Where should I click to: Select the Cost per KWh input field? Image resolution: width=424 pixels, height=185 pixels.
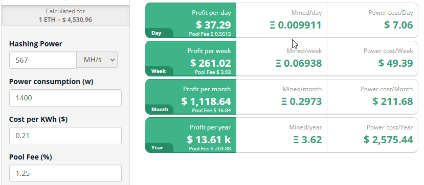pos(65,136)
